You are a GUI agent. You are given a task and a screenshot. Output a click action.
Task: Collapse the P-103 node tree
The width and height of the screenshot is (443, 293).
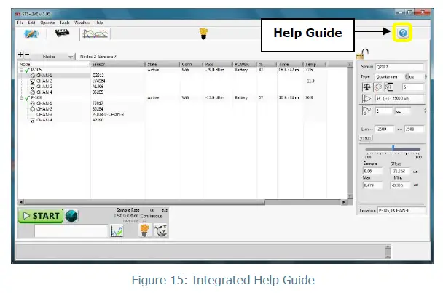pyautogui.click(x=21, y=98)
